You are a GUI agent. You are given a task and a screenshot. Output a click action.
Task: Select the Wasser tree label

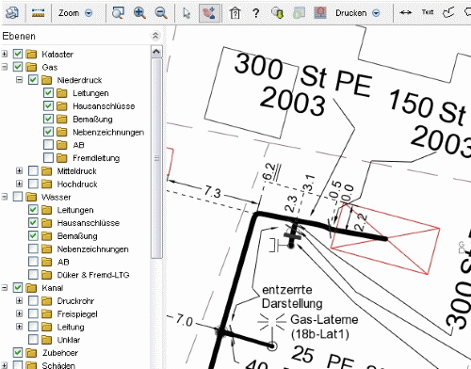click(x=57, y=197)
